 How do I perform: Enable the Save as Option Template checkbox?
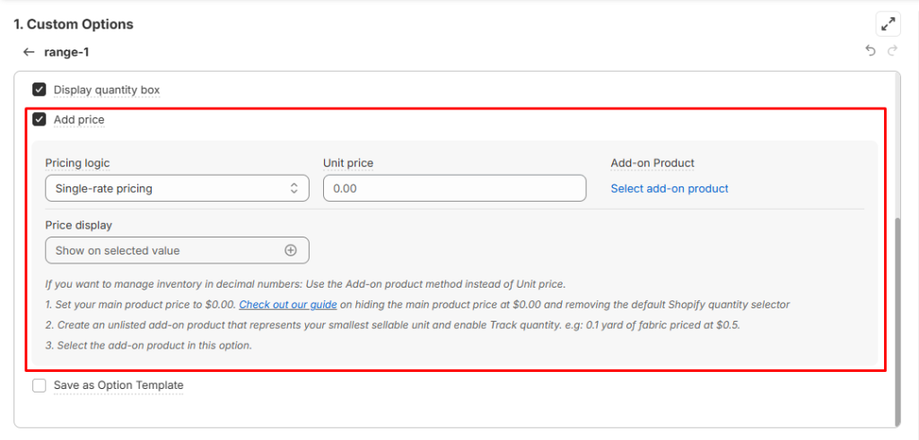coord(39,385)
